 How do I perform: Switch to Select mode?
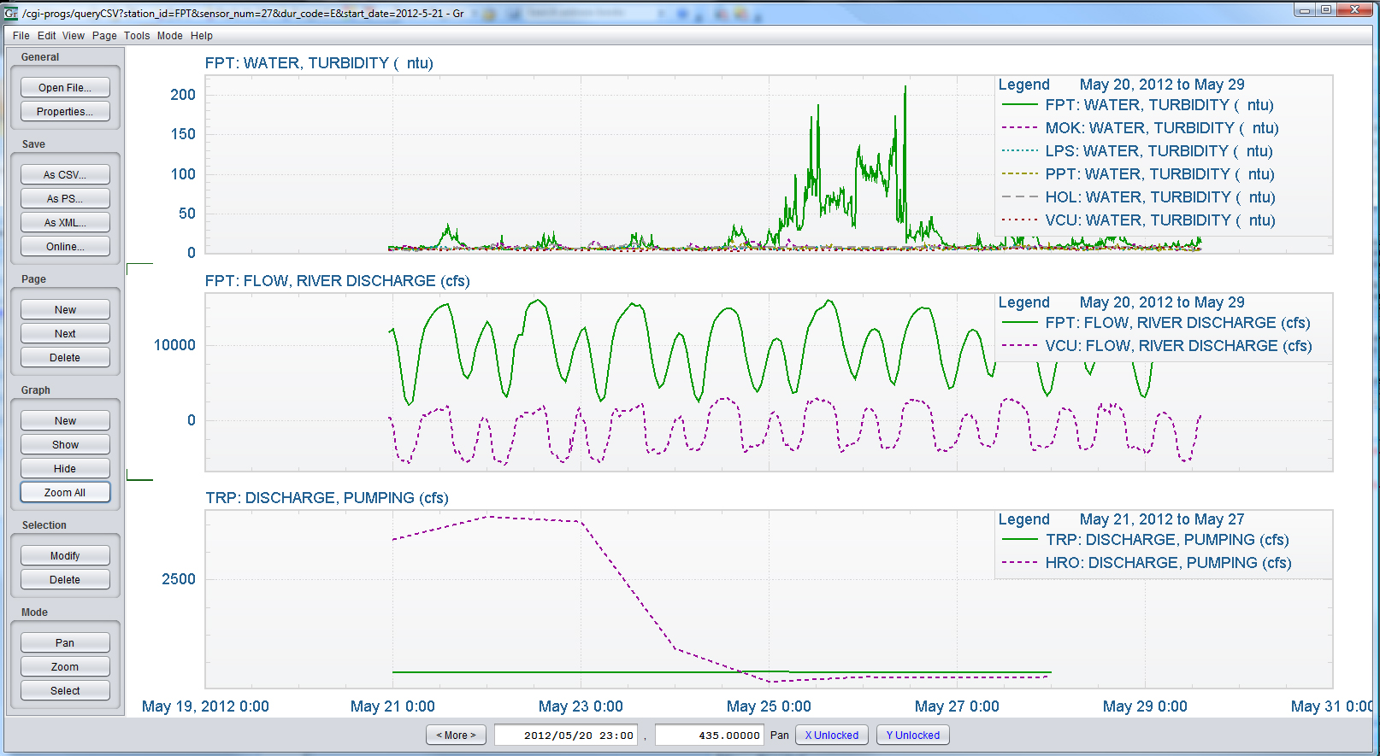65,691
